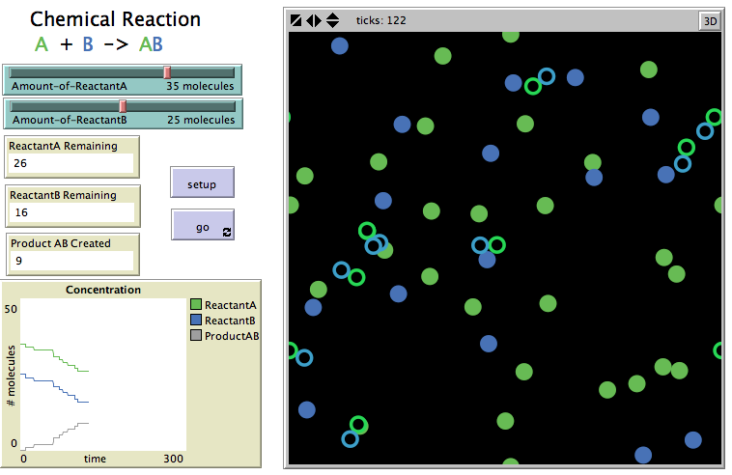Click the Amount-of-ReactantA slider handle

point(167,72)
